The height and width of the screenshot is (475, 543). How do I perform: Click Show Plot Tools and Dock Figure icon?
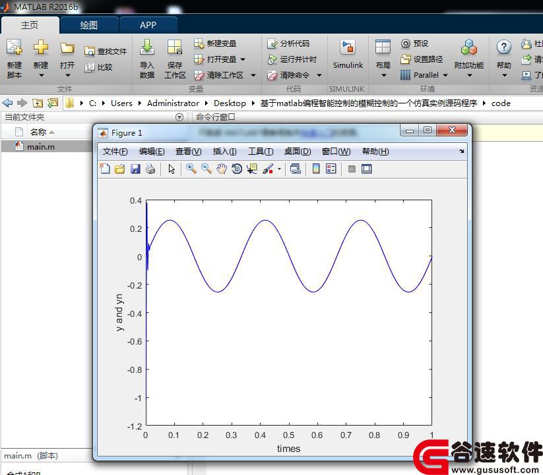tap(366, 169)
